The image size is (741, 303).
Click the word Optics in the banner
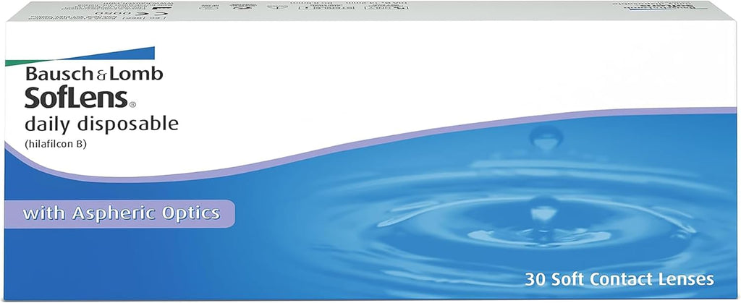pyautogui.click(x=191, y=214)
